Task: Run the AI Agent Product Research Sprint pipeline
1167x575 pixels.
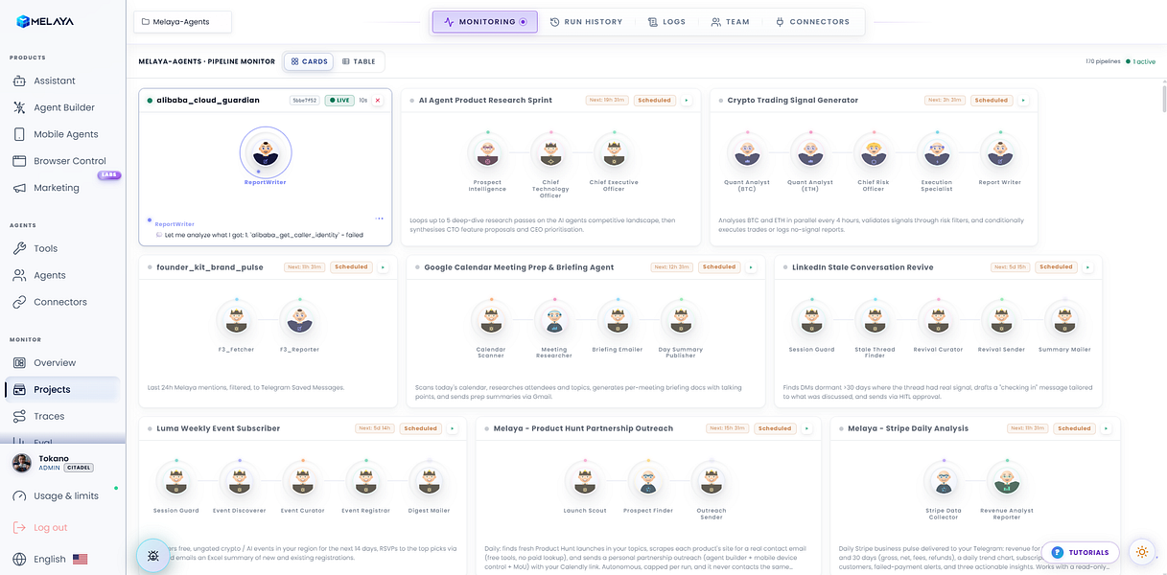Action: [687, 101]
